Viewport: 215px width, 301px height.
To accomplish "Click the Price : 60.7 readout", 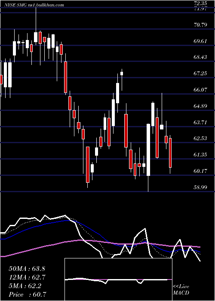I will 28,295.
